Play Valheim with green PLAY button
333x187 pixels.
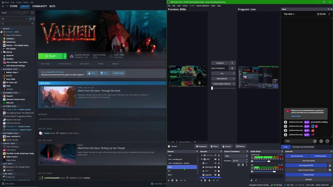(x=51, y=56)
